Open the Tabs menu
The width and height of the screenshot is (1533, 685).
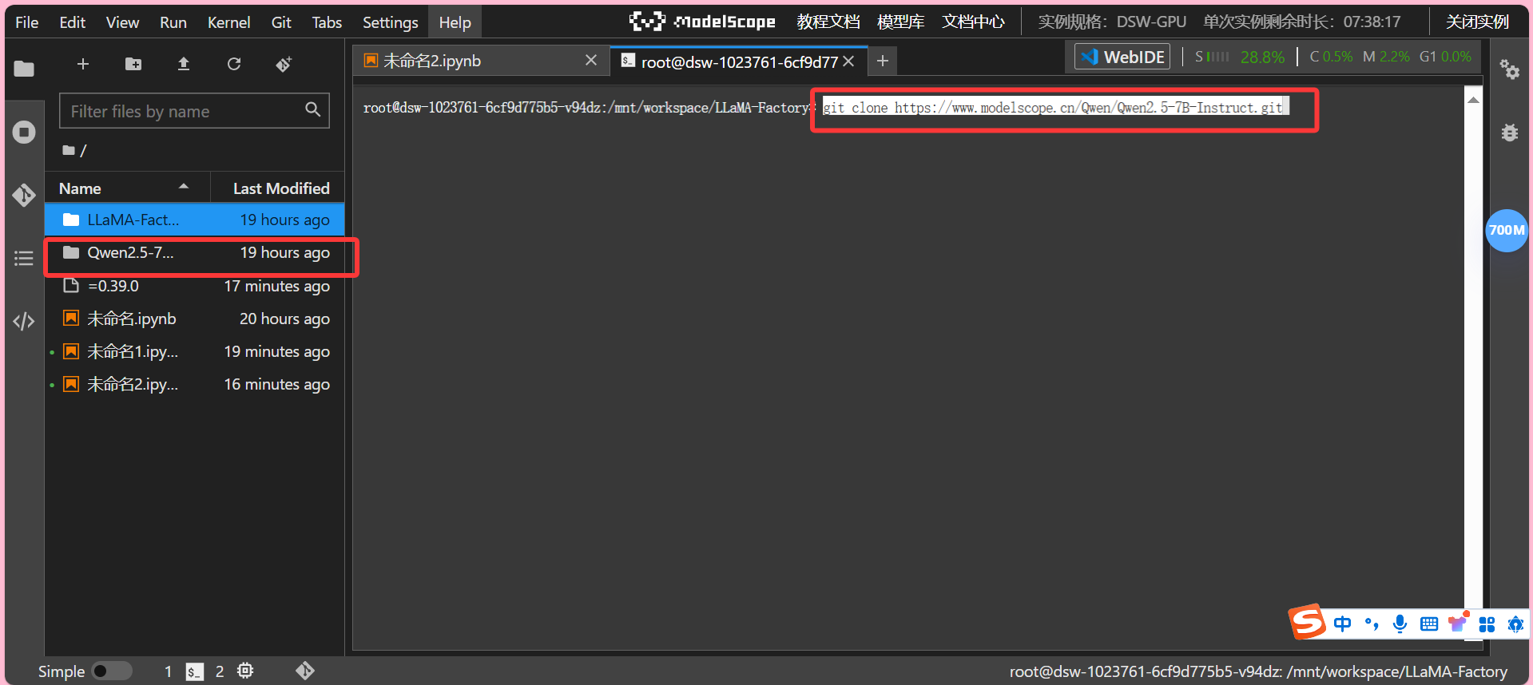coord(327,22)
